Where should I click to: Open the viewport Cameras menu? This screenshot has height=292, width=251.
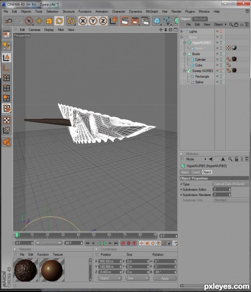[x=34, y=30]
